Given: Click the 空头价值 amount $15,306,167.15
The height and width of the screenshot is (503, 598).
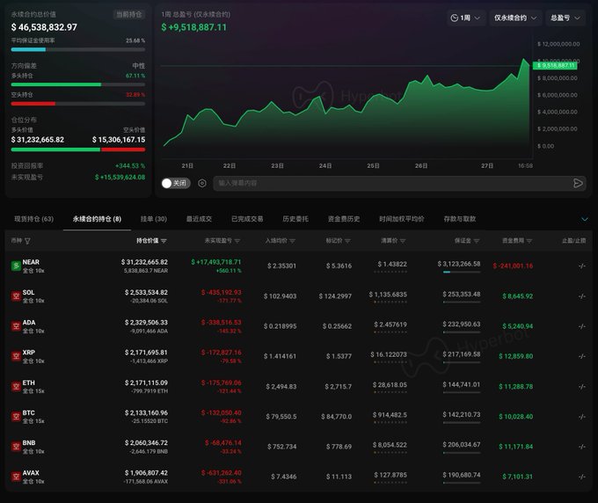Looking at the screenshot, I should 118,140.
